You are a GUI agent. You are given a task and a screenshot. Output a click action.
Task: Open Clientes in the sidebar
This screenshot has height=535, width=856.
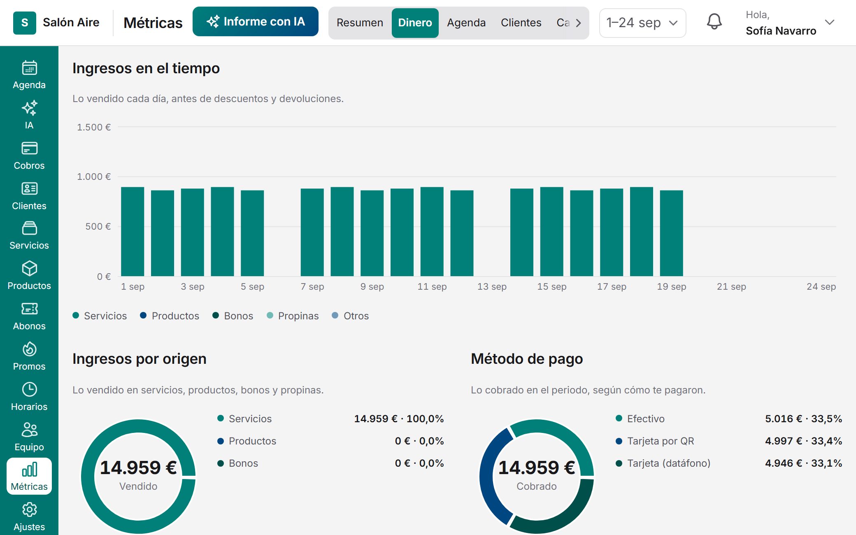29,196
